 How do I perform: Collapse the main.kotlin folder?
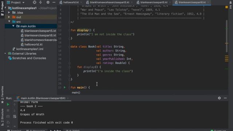pyautogui.click(x=13, y=26)
